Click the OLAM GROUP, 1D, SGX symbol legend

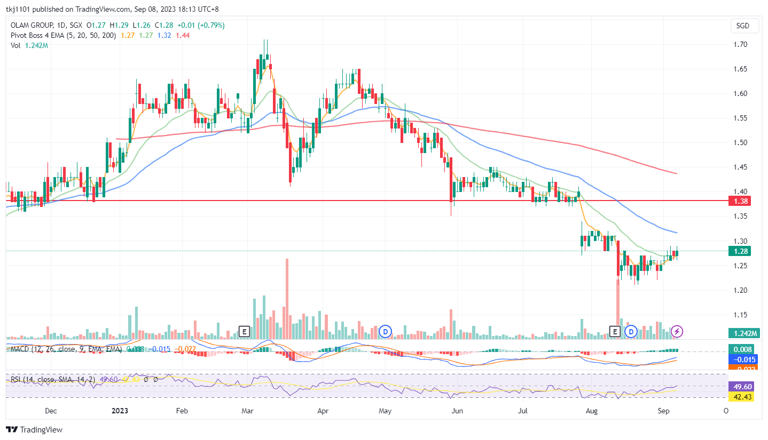click(x=46, y=25)
